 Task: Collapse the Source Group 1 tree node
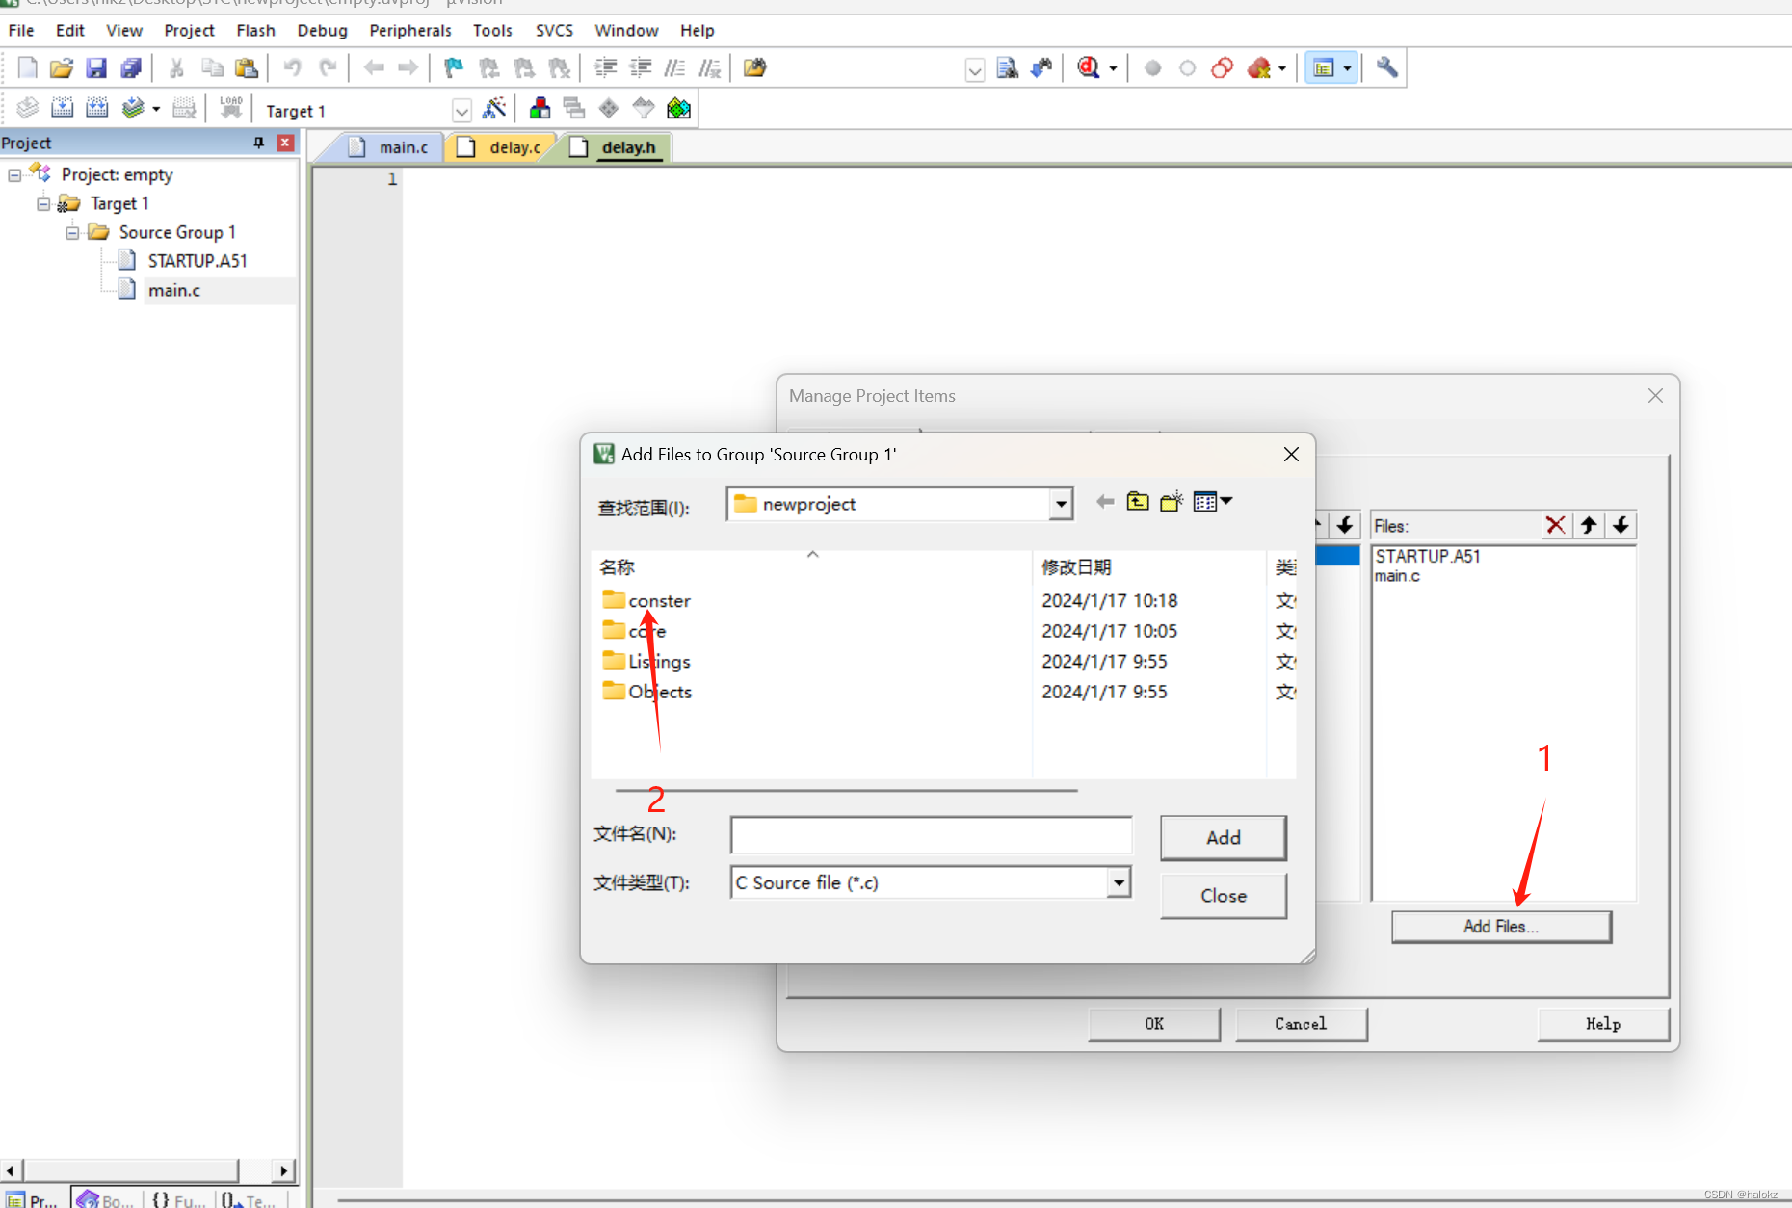pyautogui.click(x=71, y=232)
